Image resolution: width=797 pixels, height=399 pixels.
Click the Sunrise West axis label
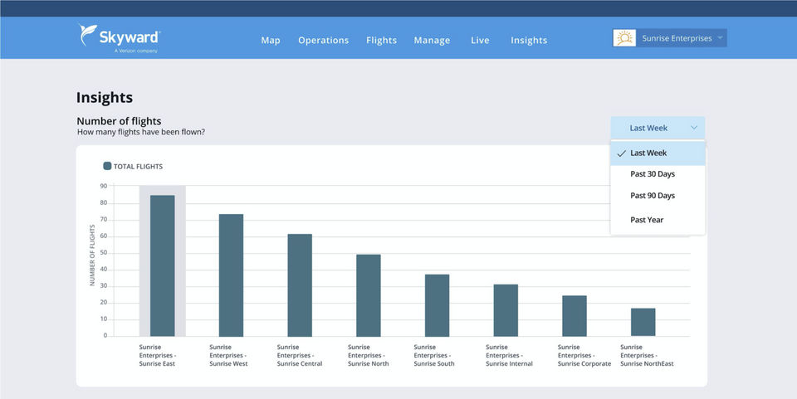(x=229, y=355)
